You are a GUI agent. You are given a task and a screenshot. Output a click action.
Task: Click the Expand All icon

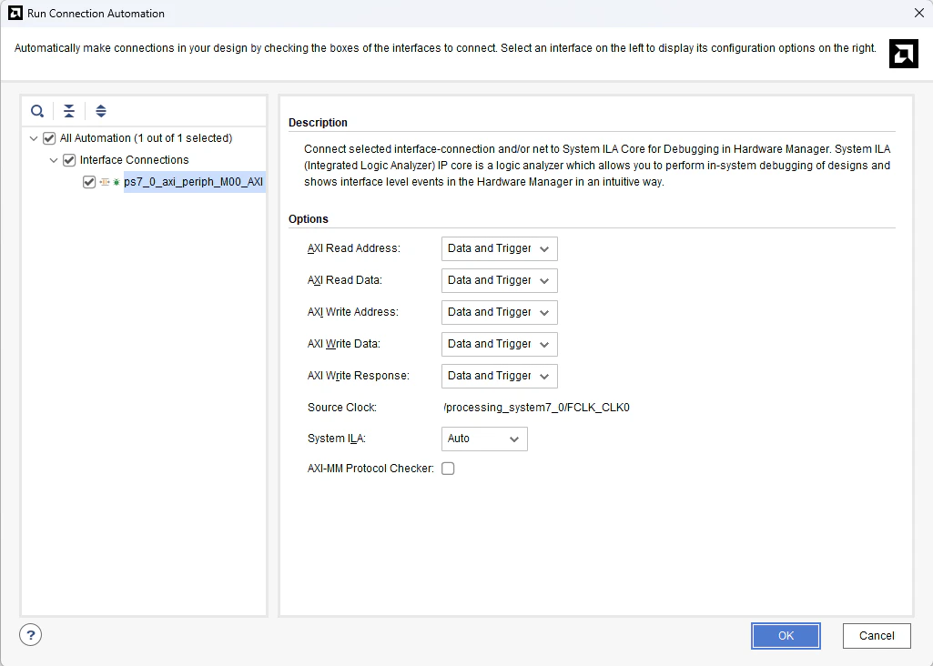tap(101, 111)
